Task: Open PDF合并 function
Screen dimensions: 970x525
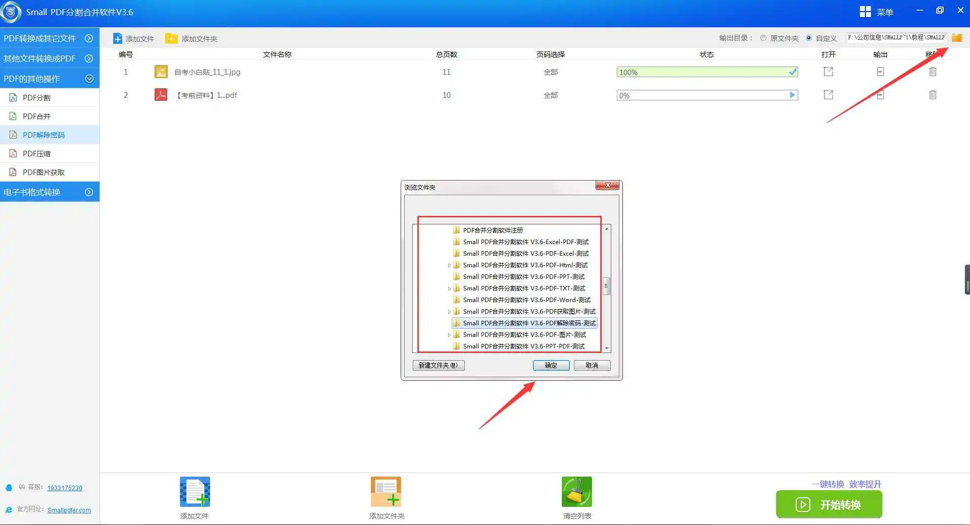Action: (x=50, y=116)
